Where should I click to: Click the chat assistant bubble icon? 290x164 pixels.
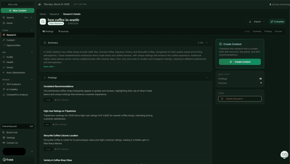pyautogui.click(x=284, y=155)
